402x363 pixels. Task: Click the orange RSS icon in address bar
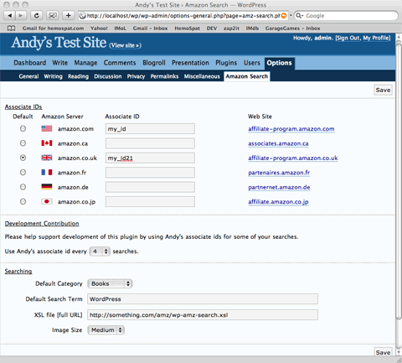pyautogui.click(x=284, y=16)
